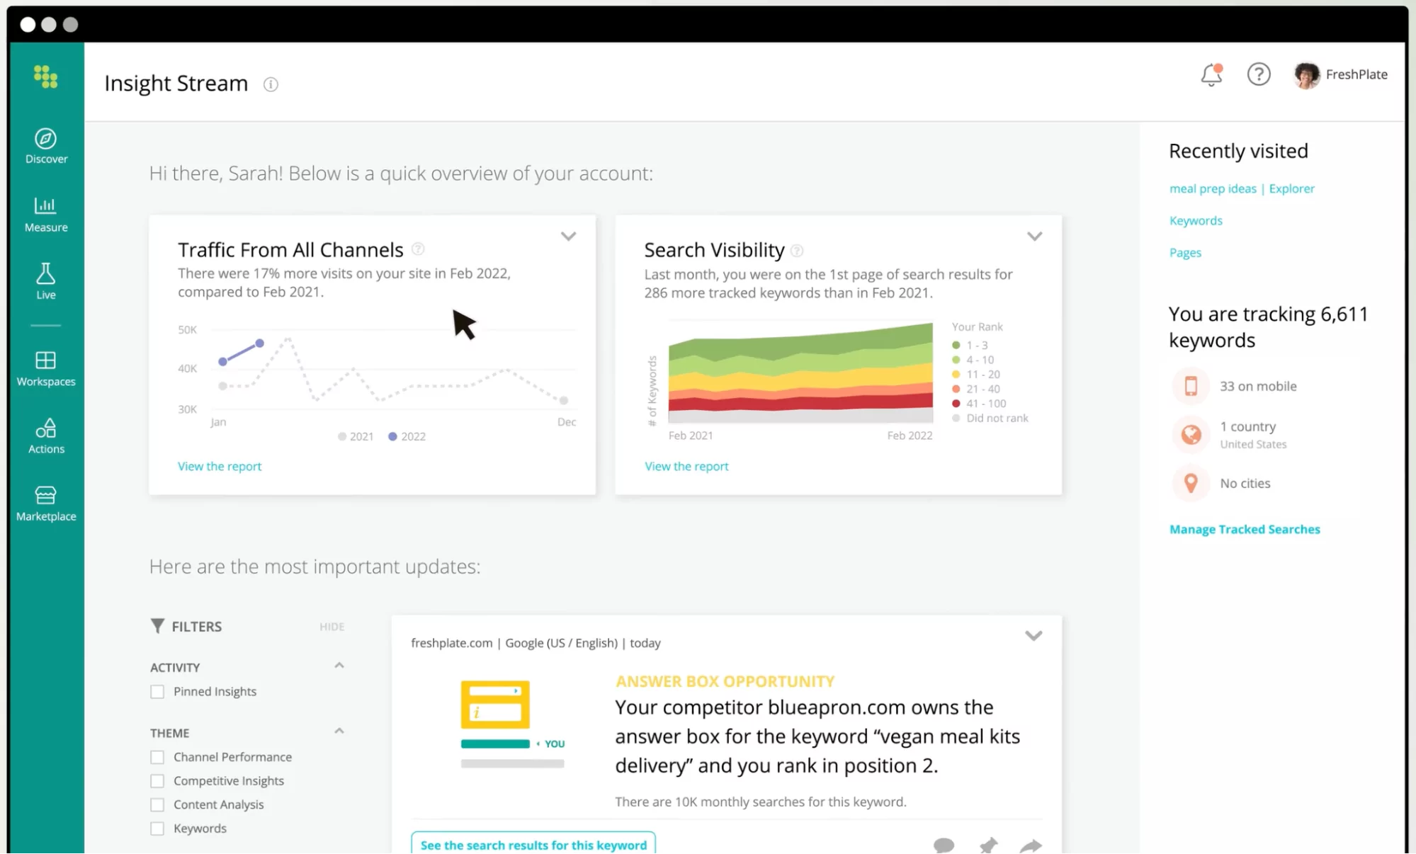Go to the Live flask icon
The image size is (1416, 854).
pyautogui.click(x=46, y=274)
